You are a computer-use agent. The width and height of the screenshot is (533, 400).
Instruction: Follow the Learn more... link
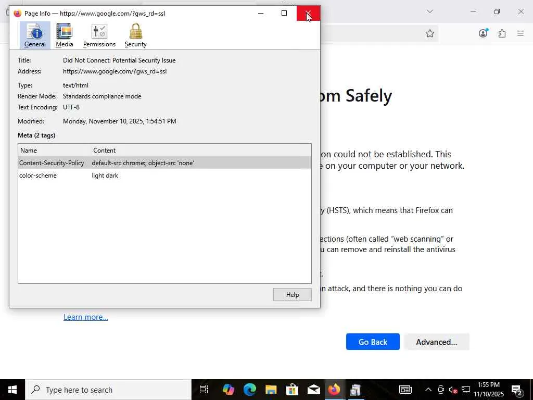86,317
